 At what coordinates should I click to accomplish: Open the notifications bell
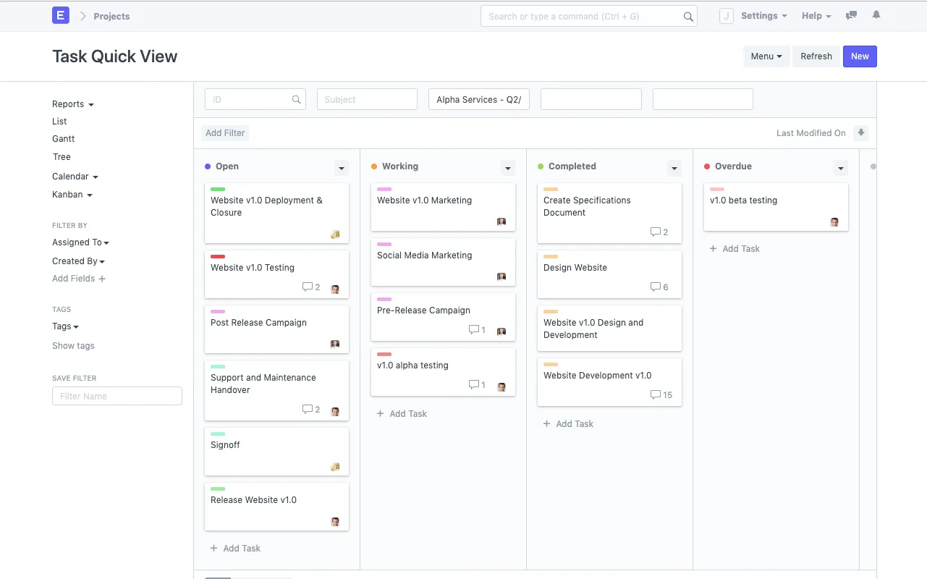(876, 15)
